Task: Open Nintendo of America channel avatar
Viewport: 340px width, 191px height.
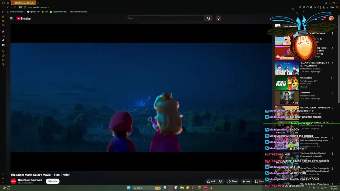Action: click(13, 181)
